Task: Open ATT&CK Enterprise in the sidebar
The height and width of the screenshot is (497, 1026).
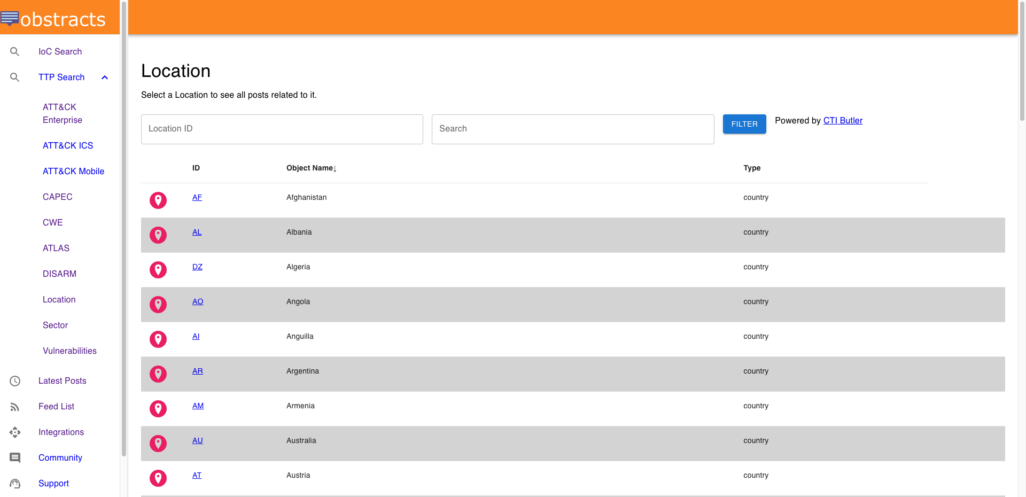Action: 63,113
